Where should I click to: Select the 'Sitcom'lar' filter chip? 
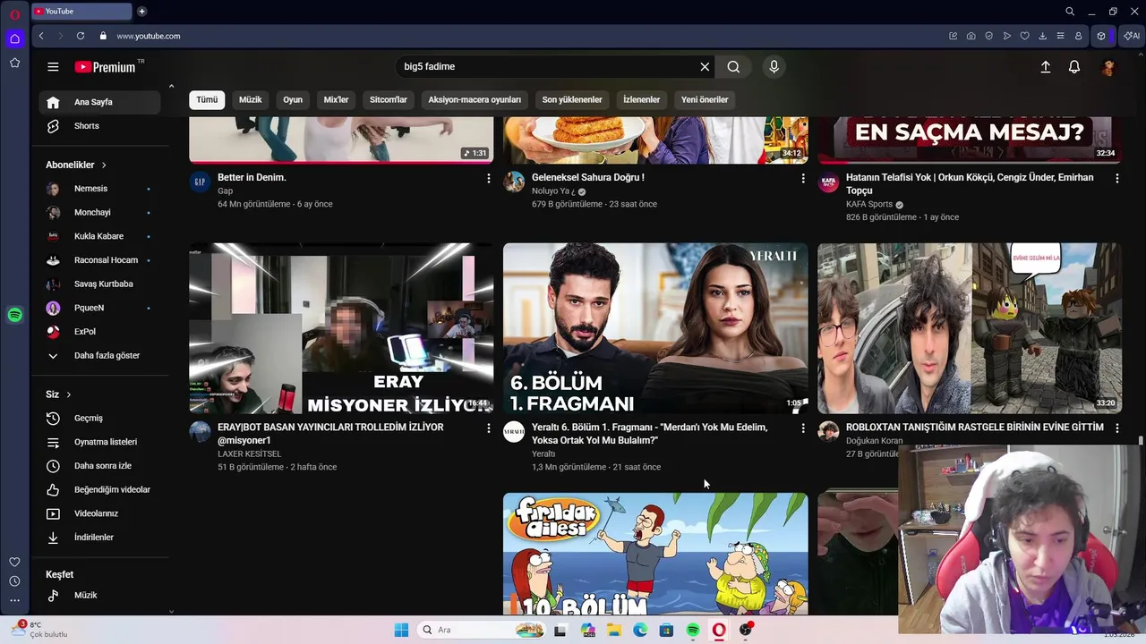(389, 99)
